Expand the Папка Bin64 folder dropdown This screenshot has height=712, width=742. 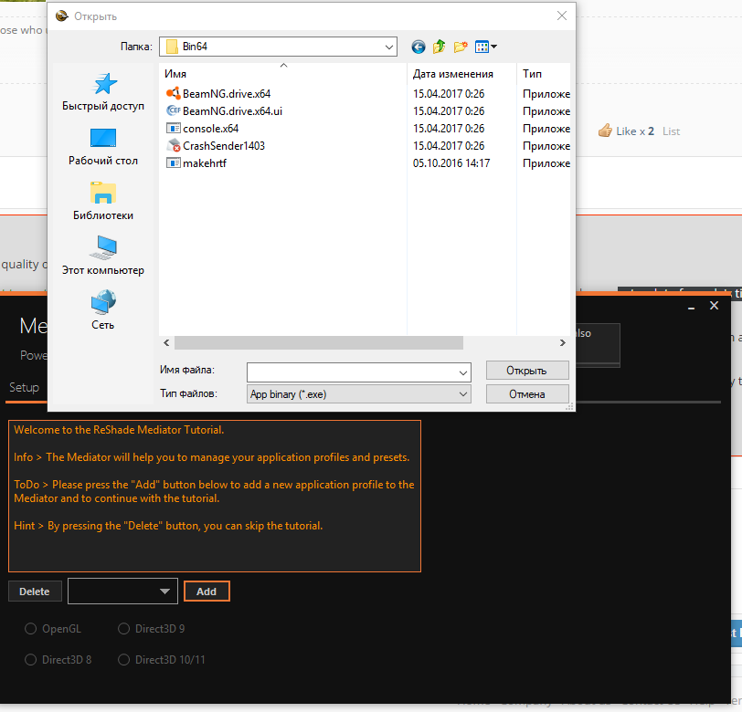pyautogui.click(x=389, y=47)
